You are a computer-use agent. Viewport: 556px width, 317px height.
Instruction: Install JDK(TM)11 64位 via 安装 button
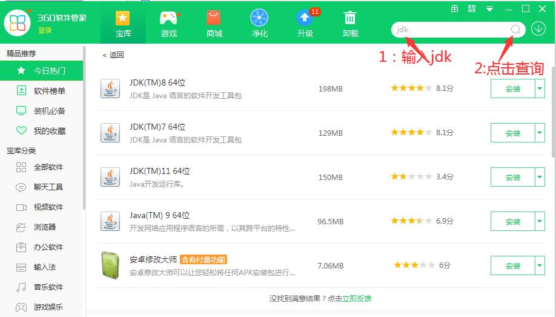[513, 177]
